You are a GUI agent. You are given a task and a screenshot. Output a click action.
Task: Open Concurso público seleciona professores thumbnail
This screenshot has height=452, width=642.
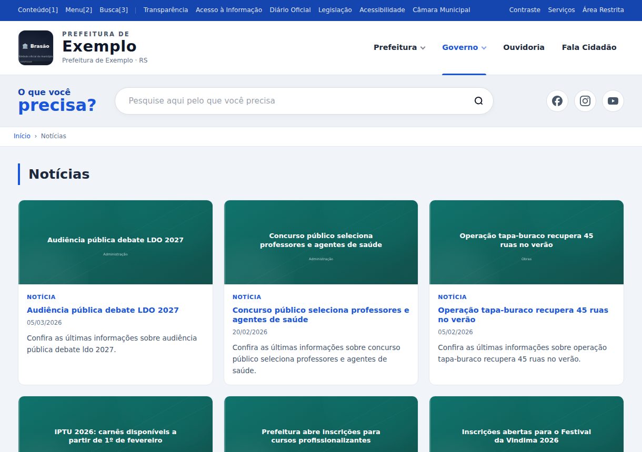coord(321,242)
